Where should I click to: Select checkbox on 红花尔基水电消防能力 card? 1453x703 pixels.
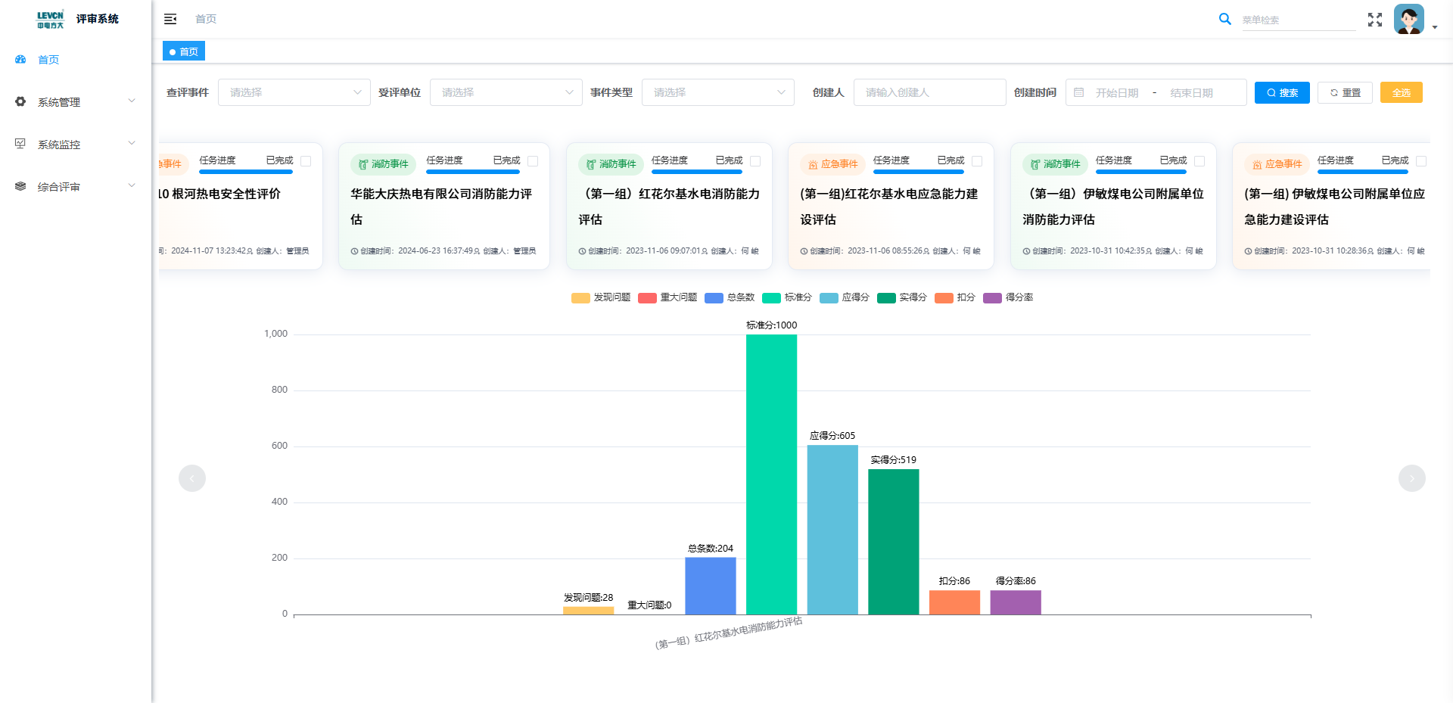pyautogui.click(x=755, y=161)
